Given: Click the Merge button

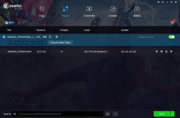Looking at the screenshot, I should [34, 23].
